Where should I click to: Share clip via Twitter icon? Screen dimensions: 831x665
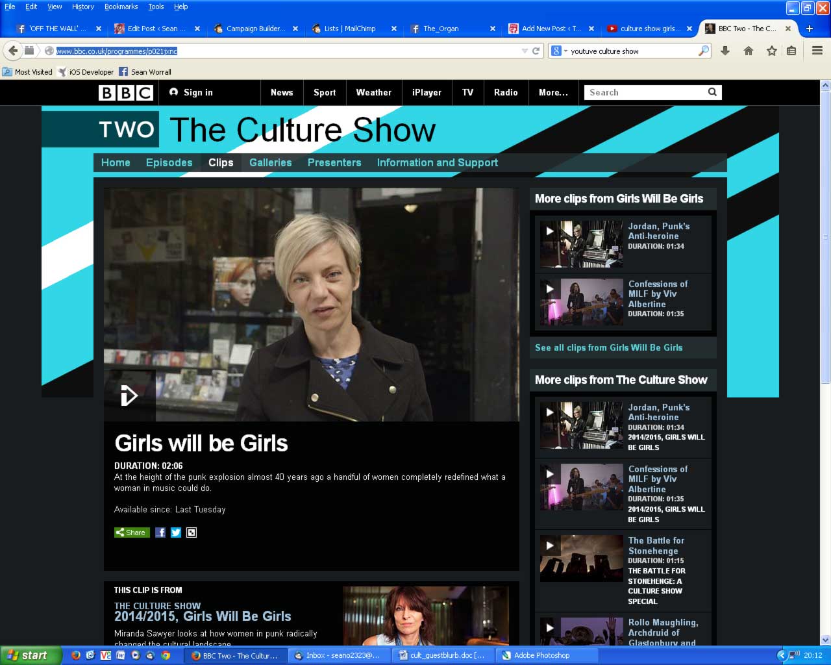(x=176, y=533)
